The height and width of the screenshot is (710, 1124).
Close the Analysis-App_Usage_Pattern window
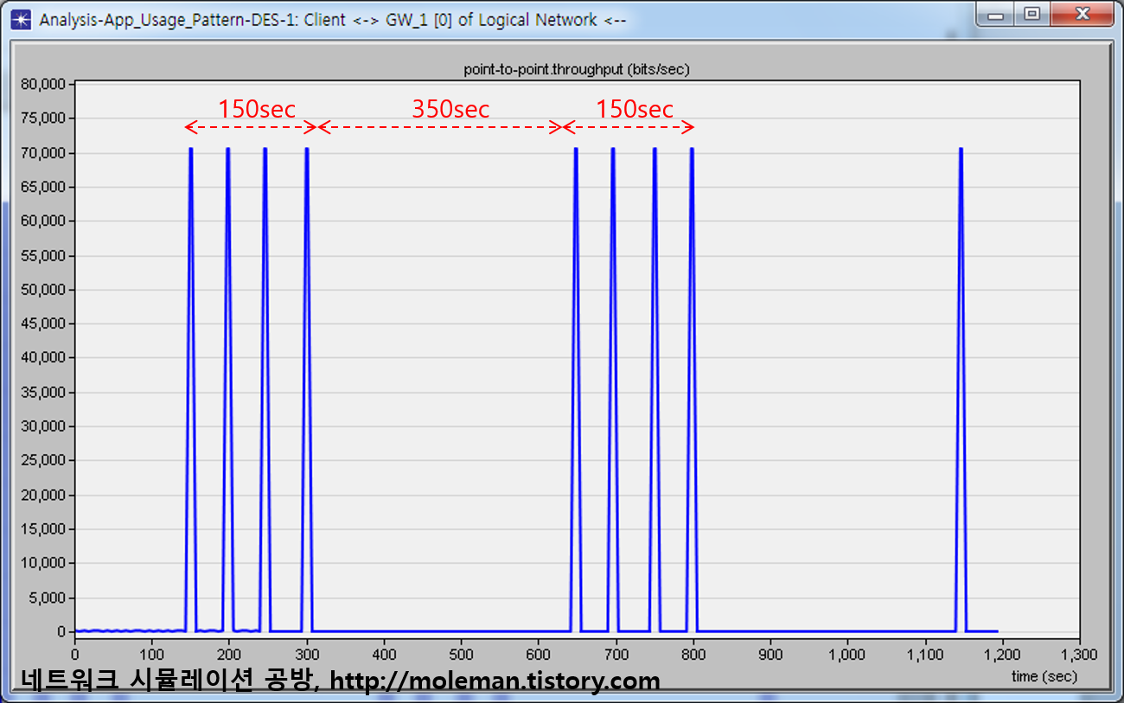[1082, 14]
